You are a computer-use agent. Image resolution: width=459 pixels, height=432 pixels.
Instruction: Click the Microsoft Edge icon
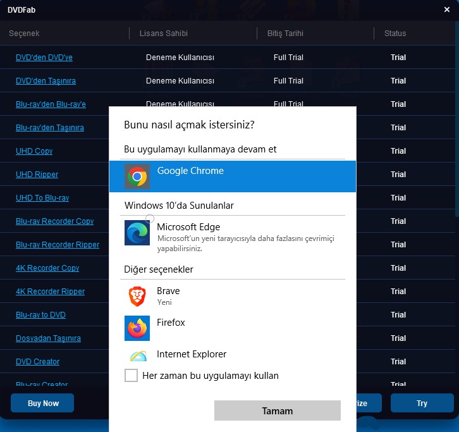coord(137,233)
